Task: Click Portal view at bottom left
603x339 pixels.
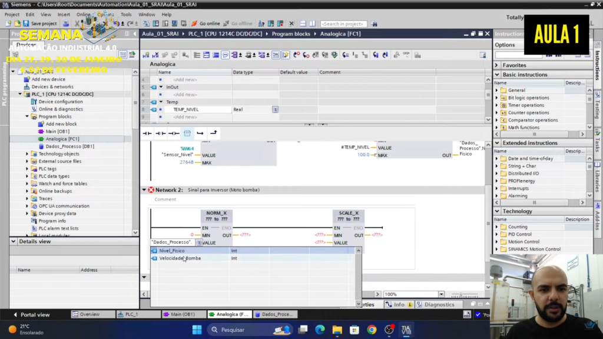Action: (x=32, y=314)
